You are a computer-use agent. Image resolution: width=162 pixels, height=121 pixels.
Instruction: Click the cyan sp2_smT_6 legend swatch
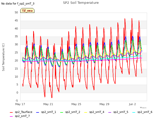pyautogui.click(x=134, y=112)
